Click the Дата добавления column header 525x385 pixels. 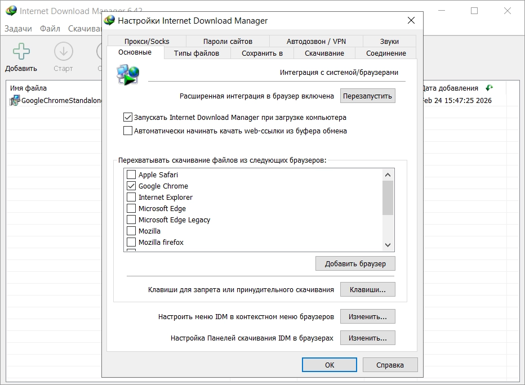(x=450, y=88)
